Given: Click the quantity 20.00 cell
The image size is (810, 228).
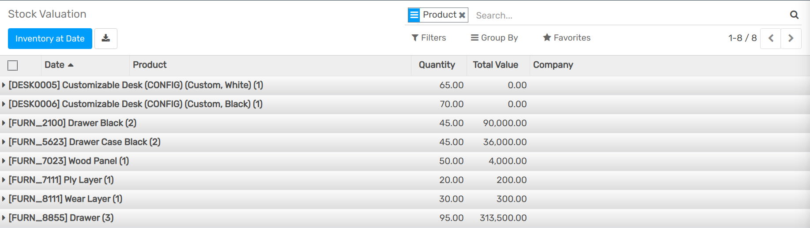Looking at the screenshot, I should (451, 180).
